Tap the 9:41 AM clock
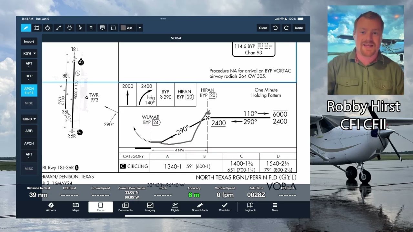The image size is (413, 232). click(27, 19)
